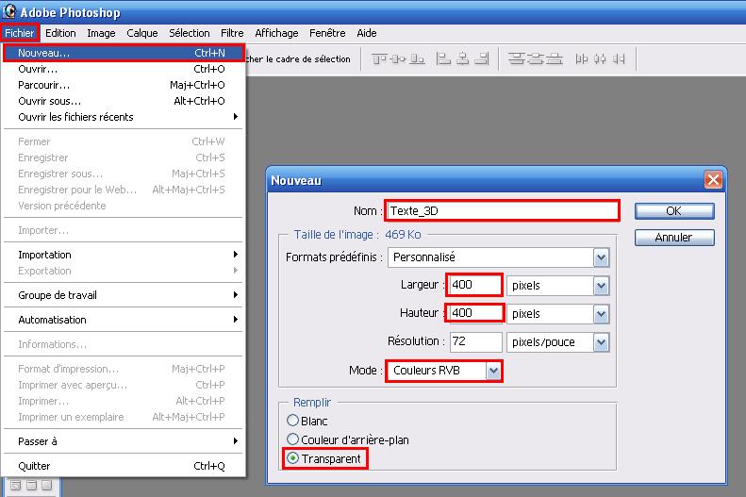Open the Aide menu
This screenshot has height=497, width=746.
(366, 33)
